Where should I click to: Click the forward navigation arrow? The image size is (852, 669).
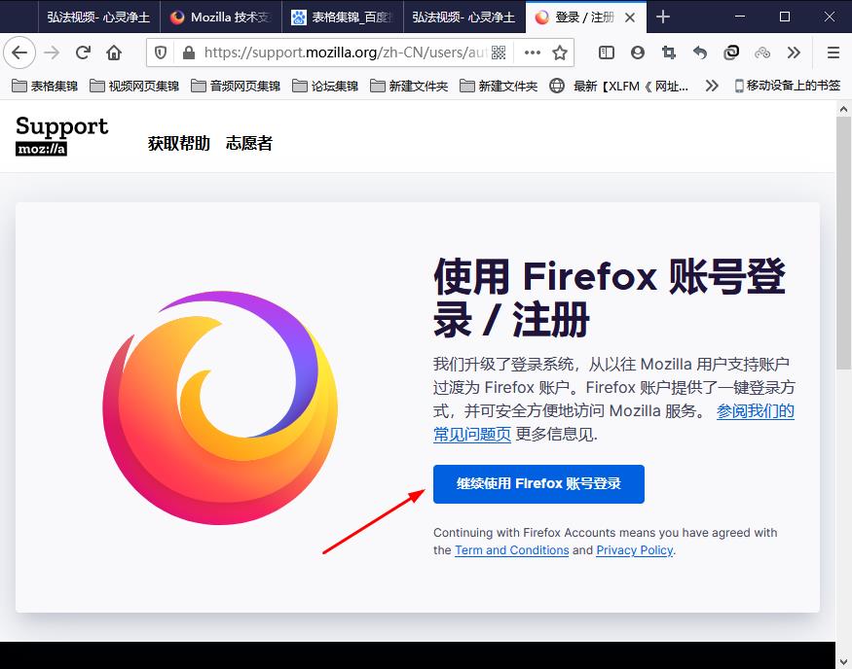(x=52, y=53)
